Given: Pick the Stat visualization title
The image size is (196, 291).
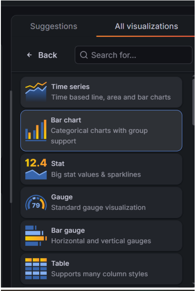Looking at the screenshot, I should pyautogui.click(x=58, y=164).
